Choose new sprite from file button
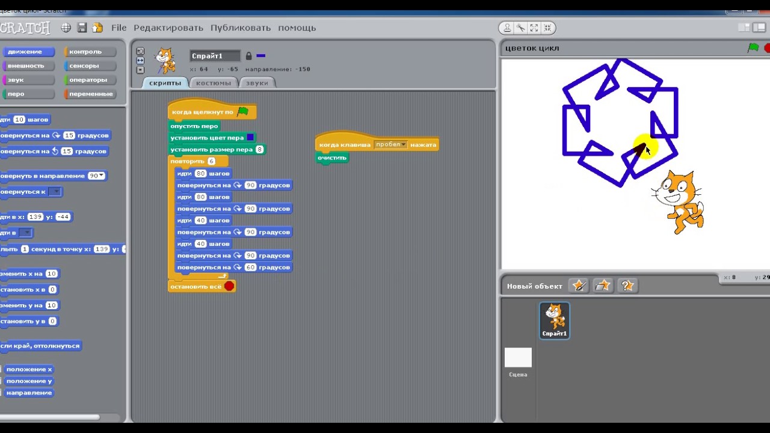The height and width of the screenshot is (433, 770). coord(603,286)
